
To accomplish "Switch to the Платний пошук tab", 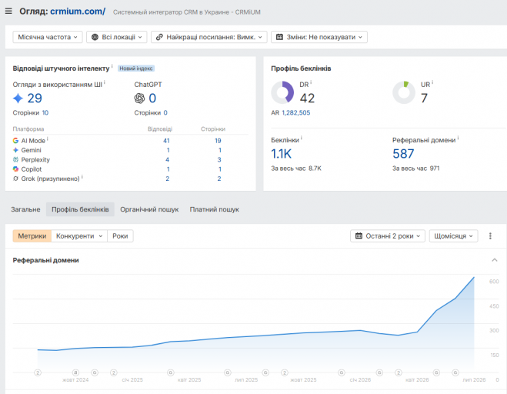I will click(x=215, y=209).
